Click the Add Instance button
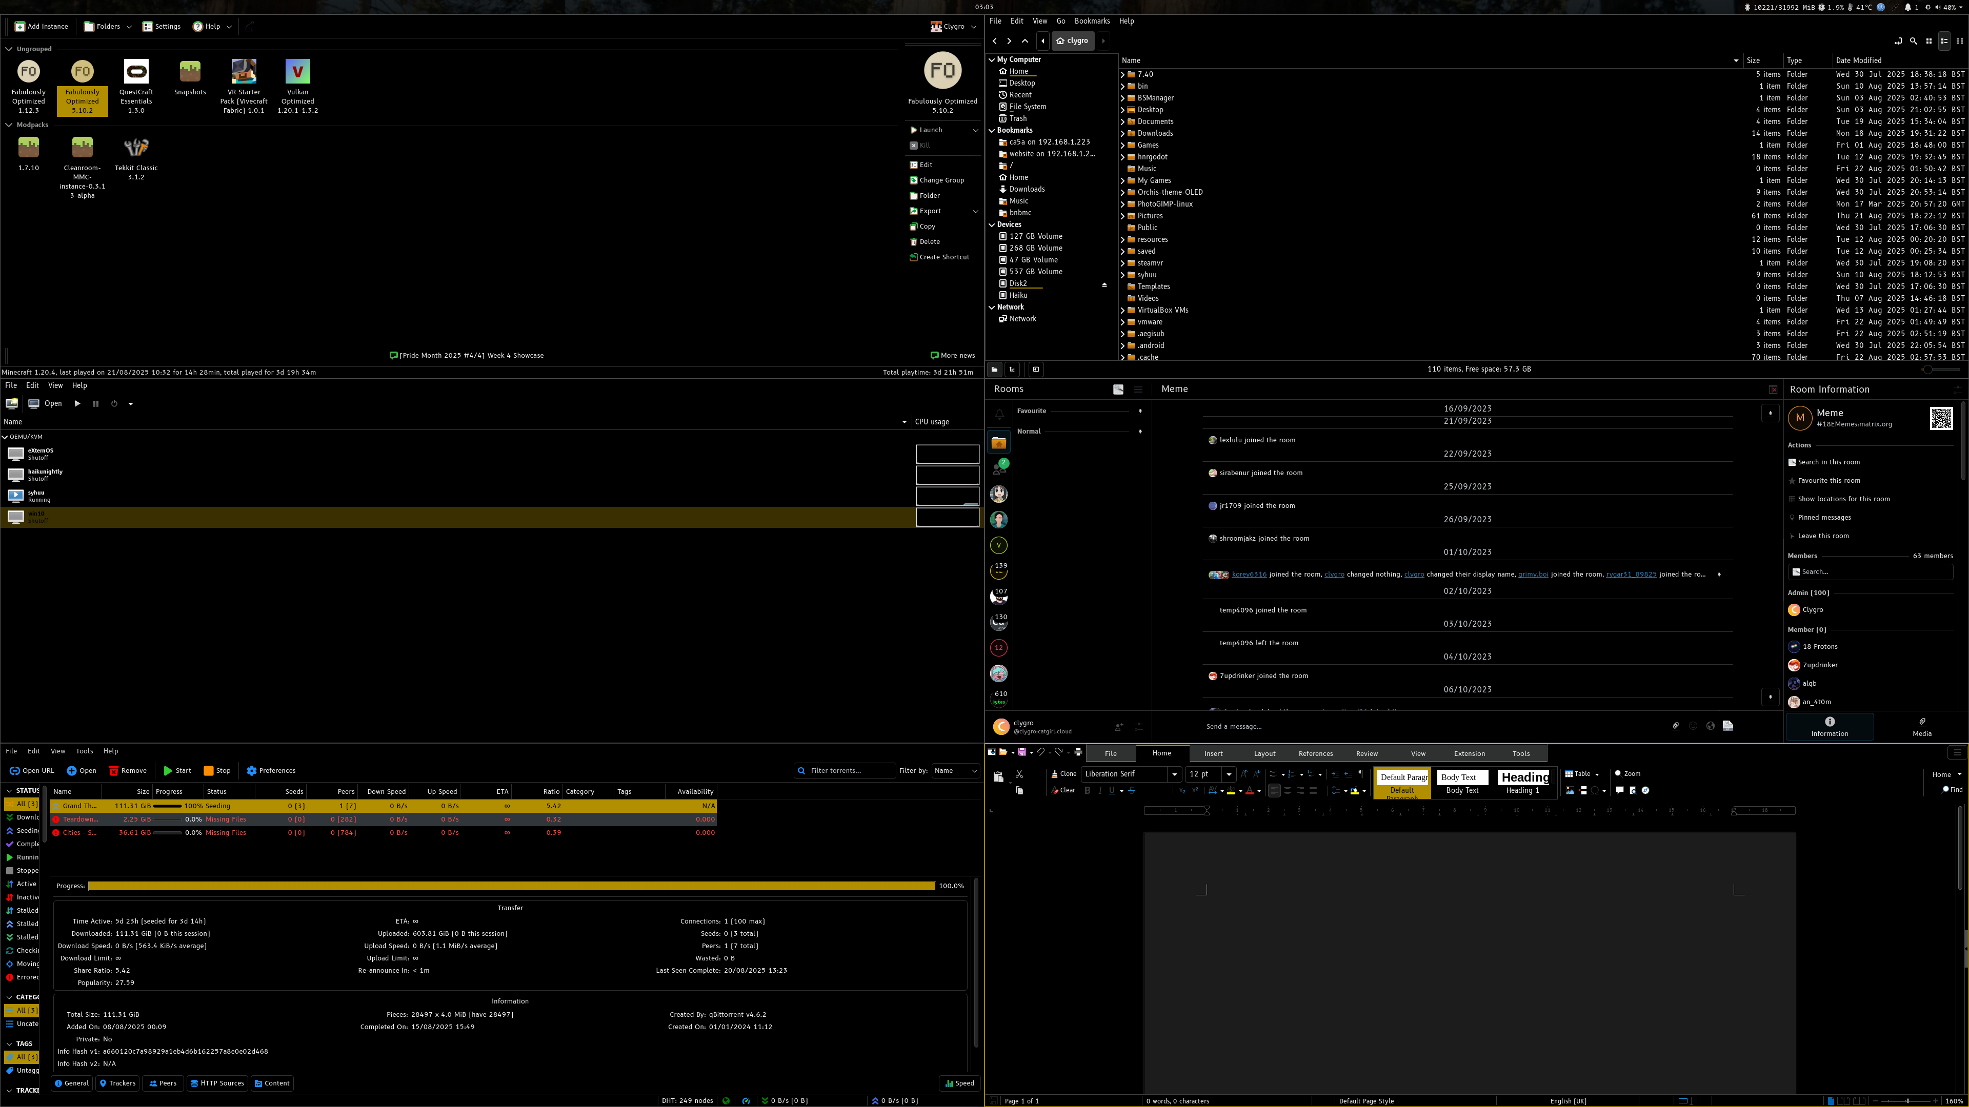 tap(42, 26)
